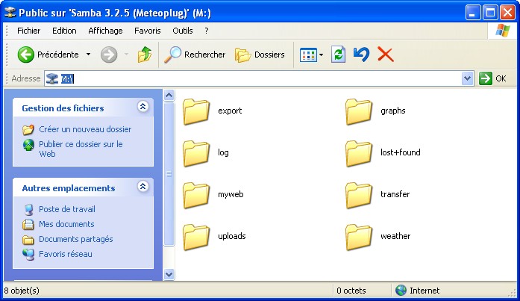
Task: Open the Favoris menu
Action: click(x=147, y=31)
